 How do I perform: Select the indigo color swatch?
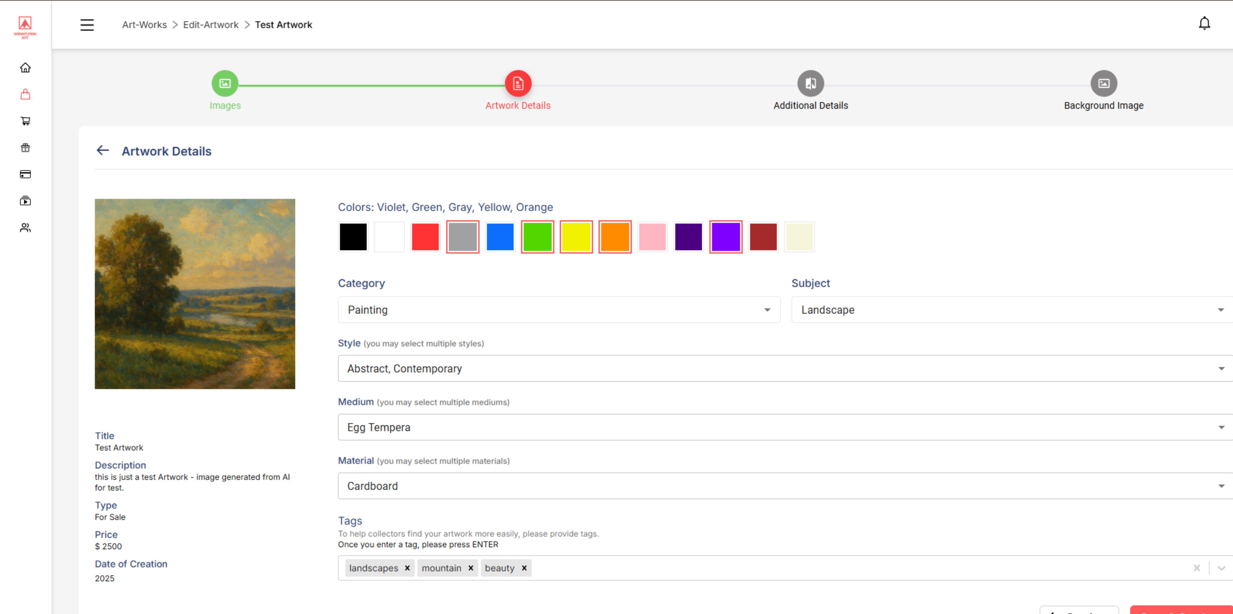688,237
